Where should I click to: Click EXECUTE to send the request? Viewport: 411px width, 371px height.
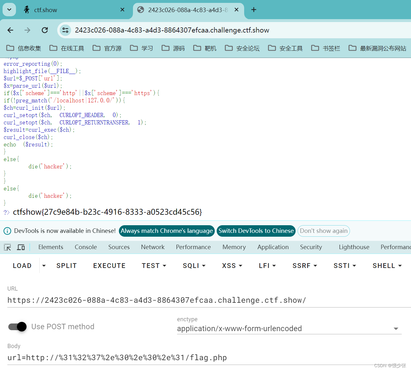(109, 266)
